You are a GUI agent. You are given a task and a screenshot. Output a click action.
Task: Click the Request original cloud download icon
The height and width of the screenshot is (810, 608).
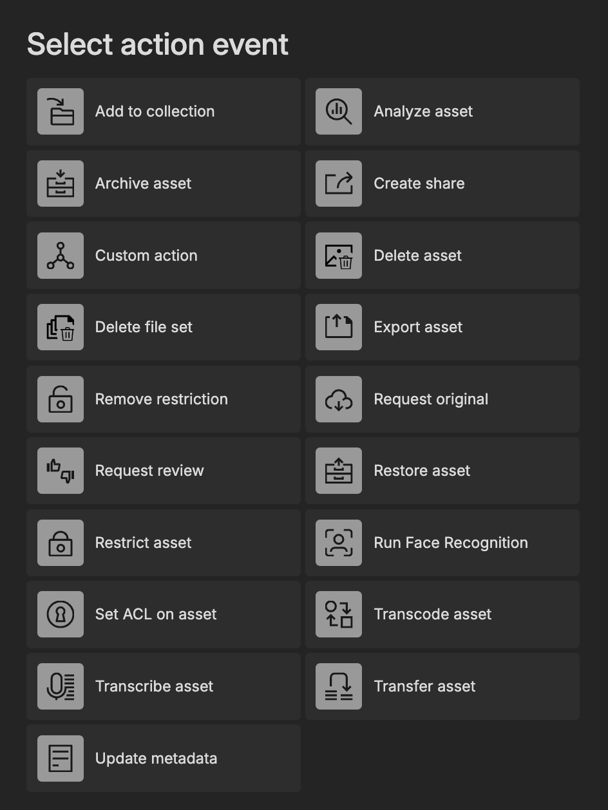click(x=339, y=399)
